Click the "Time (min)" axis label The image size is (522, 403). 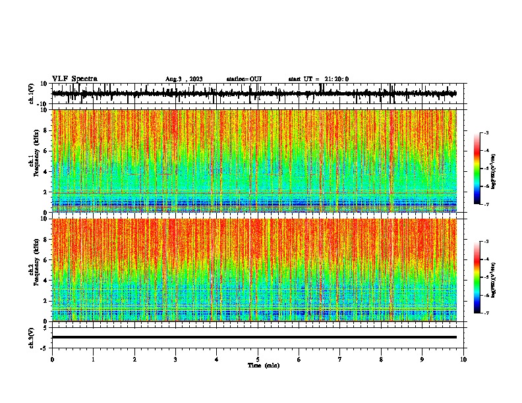(x=264, y=365)
